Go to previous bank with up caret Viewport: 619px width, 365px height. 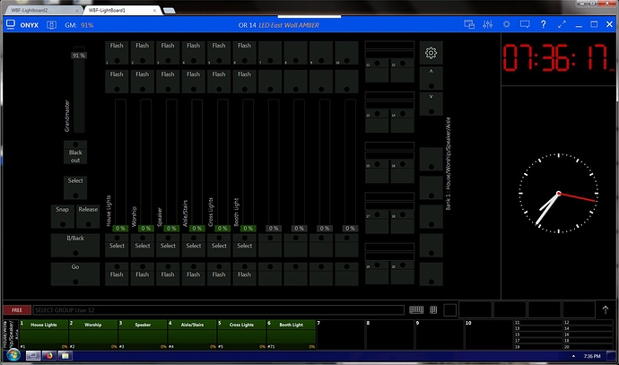(x=432, y=78)
